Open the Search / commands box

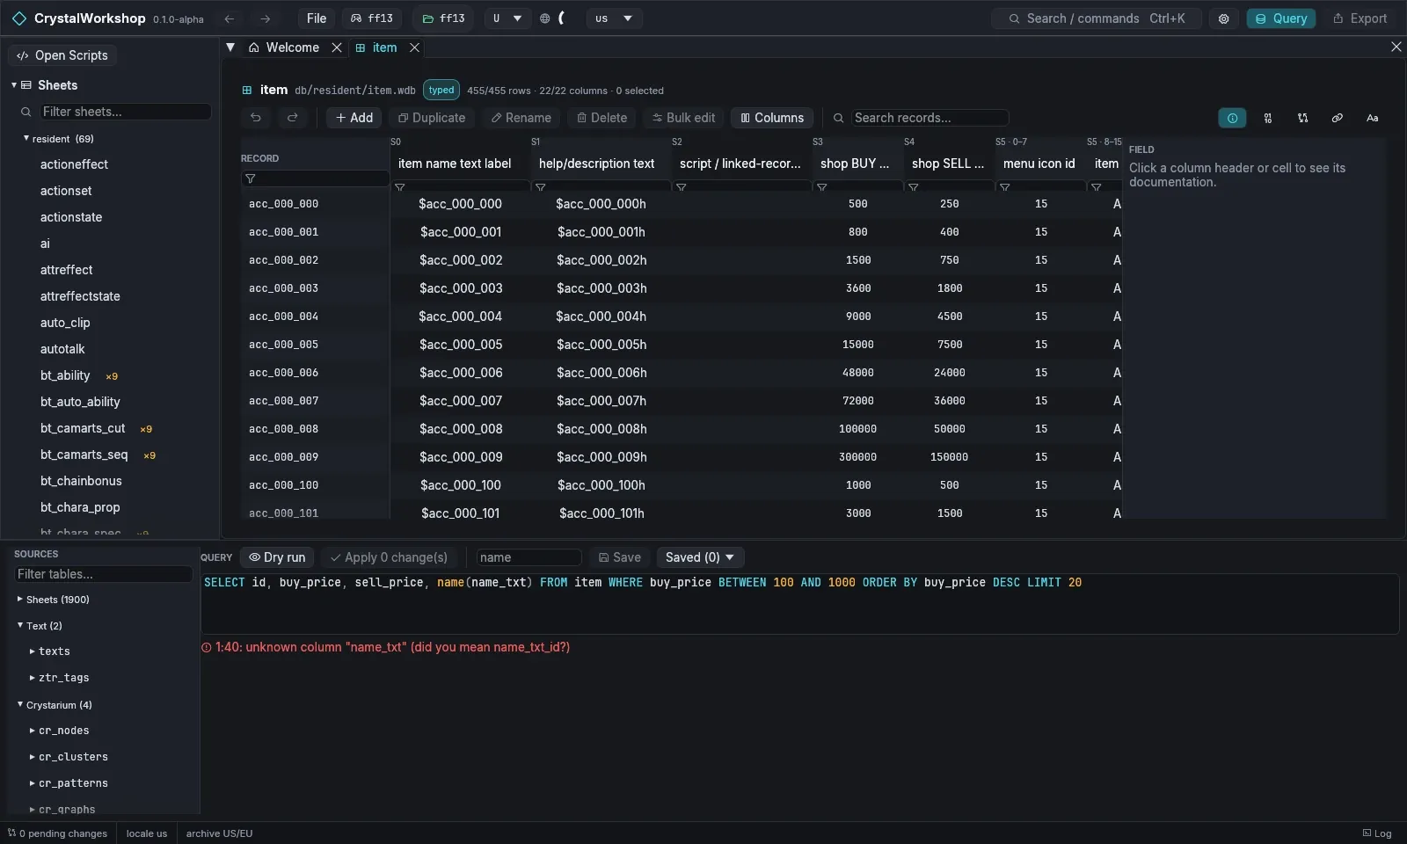(1097, 18)
